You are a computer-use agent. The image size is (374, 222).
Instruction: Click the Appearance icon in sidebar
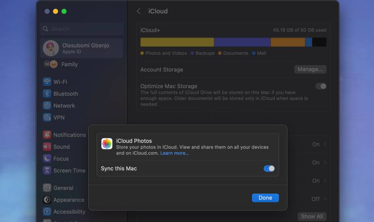[47, 200]
